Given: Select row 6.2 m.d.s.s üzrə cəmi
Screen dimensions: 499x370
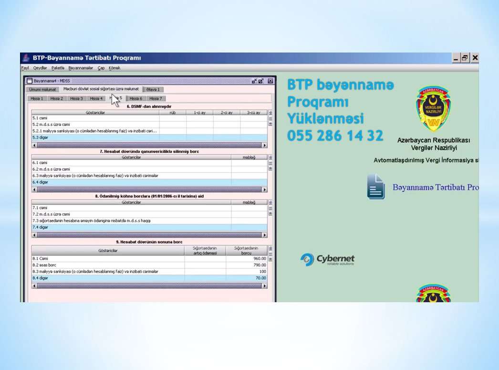Looking at the screenshot, I should click(149, 169).
